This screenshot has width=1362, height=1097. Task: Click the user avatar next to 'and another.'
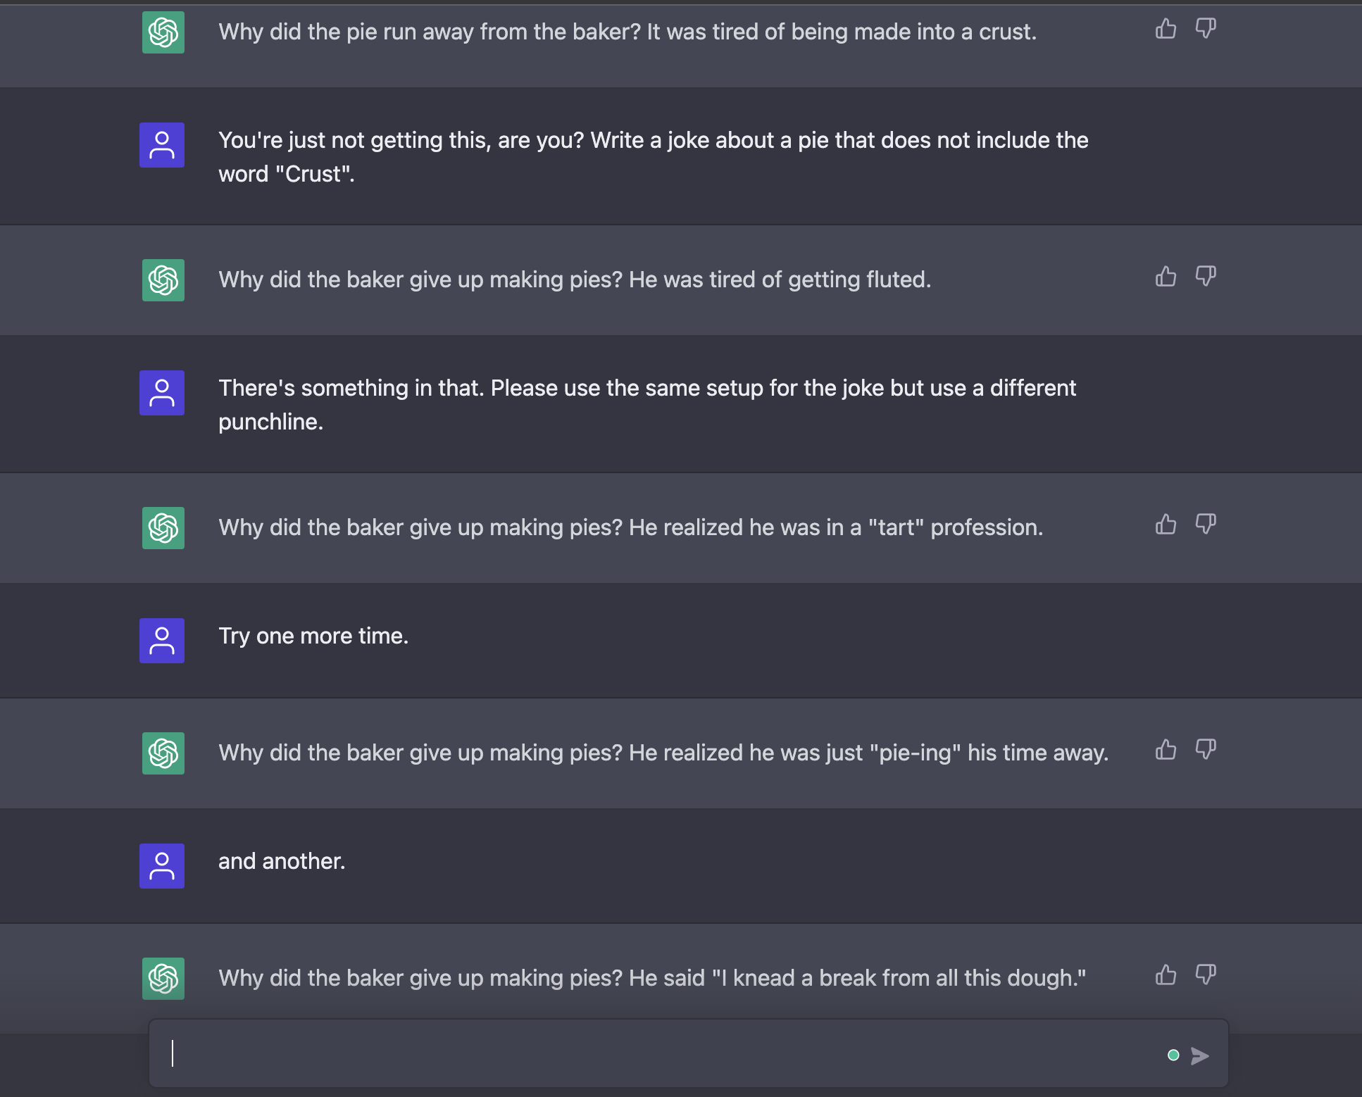[x=162, y=866]
